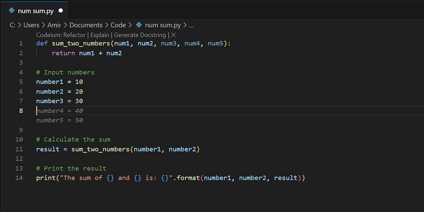424x212 pixels.
Task: Click 'number1 = 10' on line 5
Action: [x=59, y=82]
